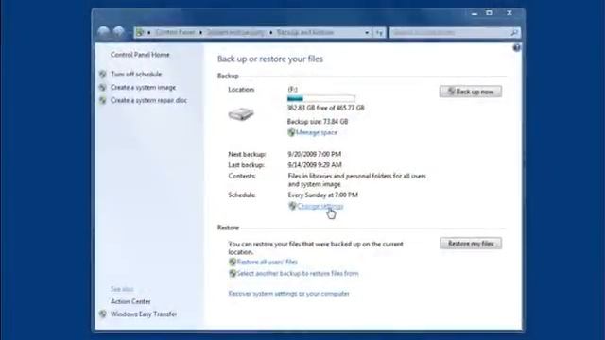Click the Back up or restore your files heading

(x=270, y=59)
